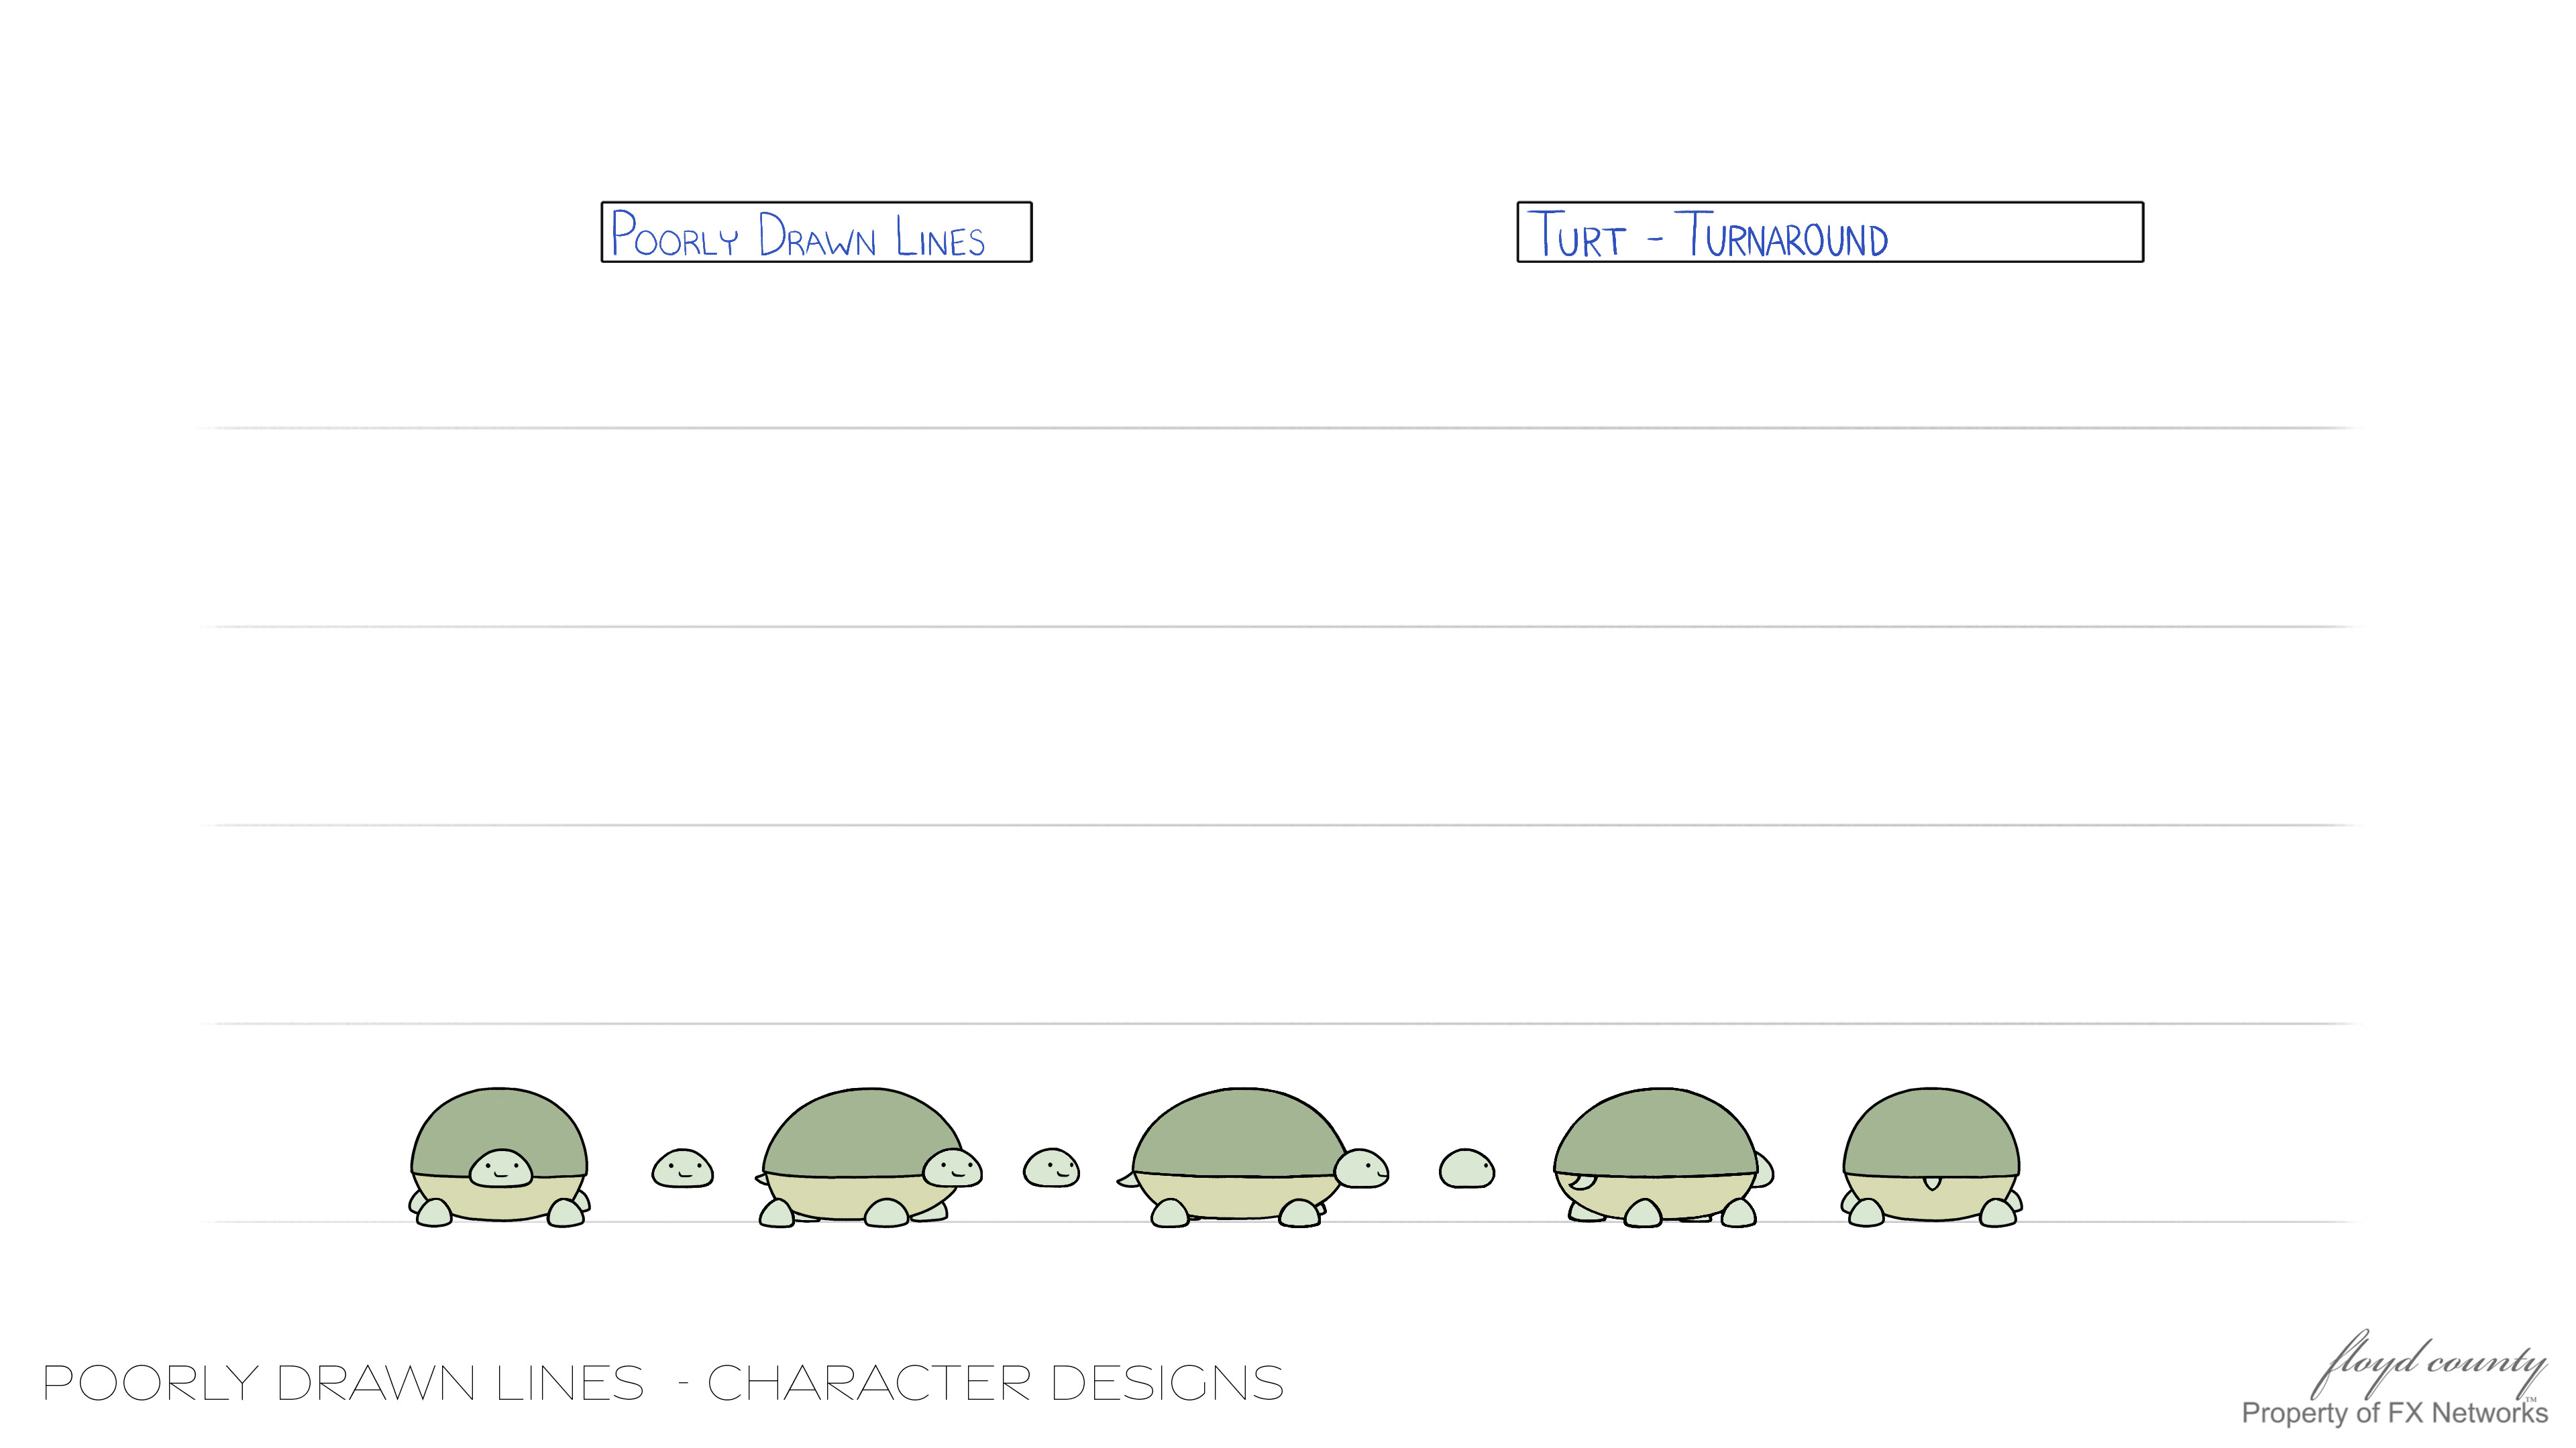Click the Property of FX Networks text
The height and width of the screenshot is (1448, 2576).
click(x=2394, y=1413)
